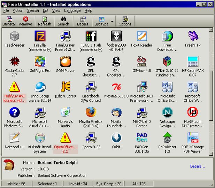Open Search with the binoculars icon

click(x=63, y=21)
